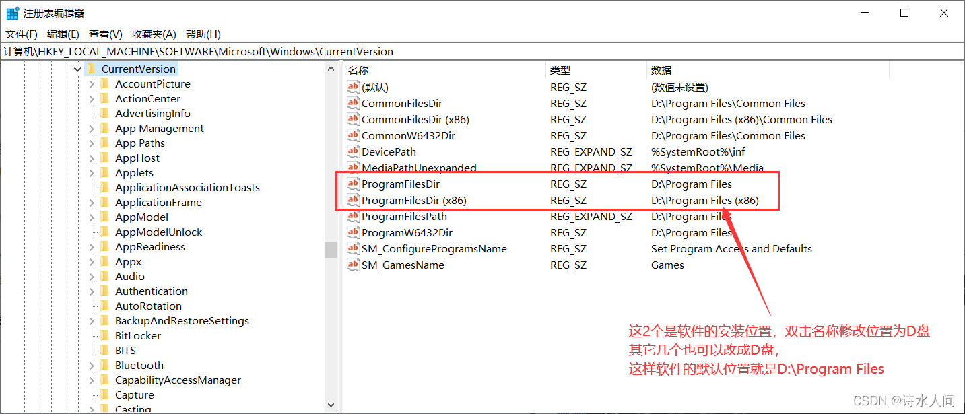Open the 帮助(H) menu
965x414 pixels.
pyautogui.click(x=203, y=34)
